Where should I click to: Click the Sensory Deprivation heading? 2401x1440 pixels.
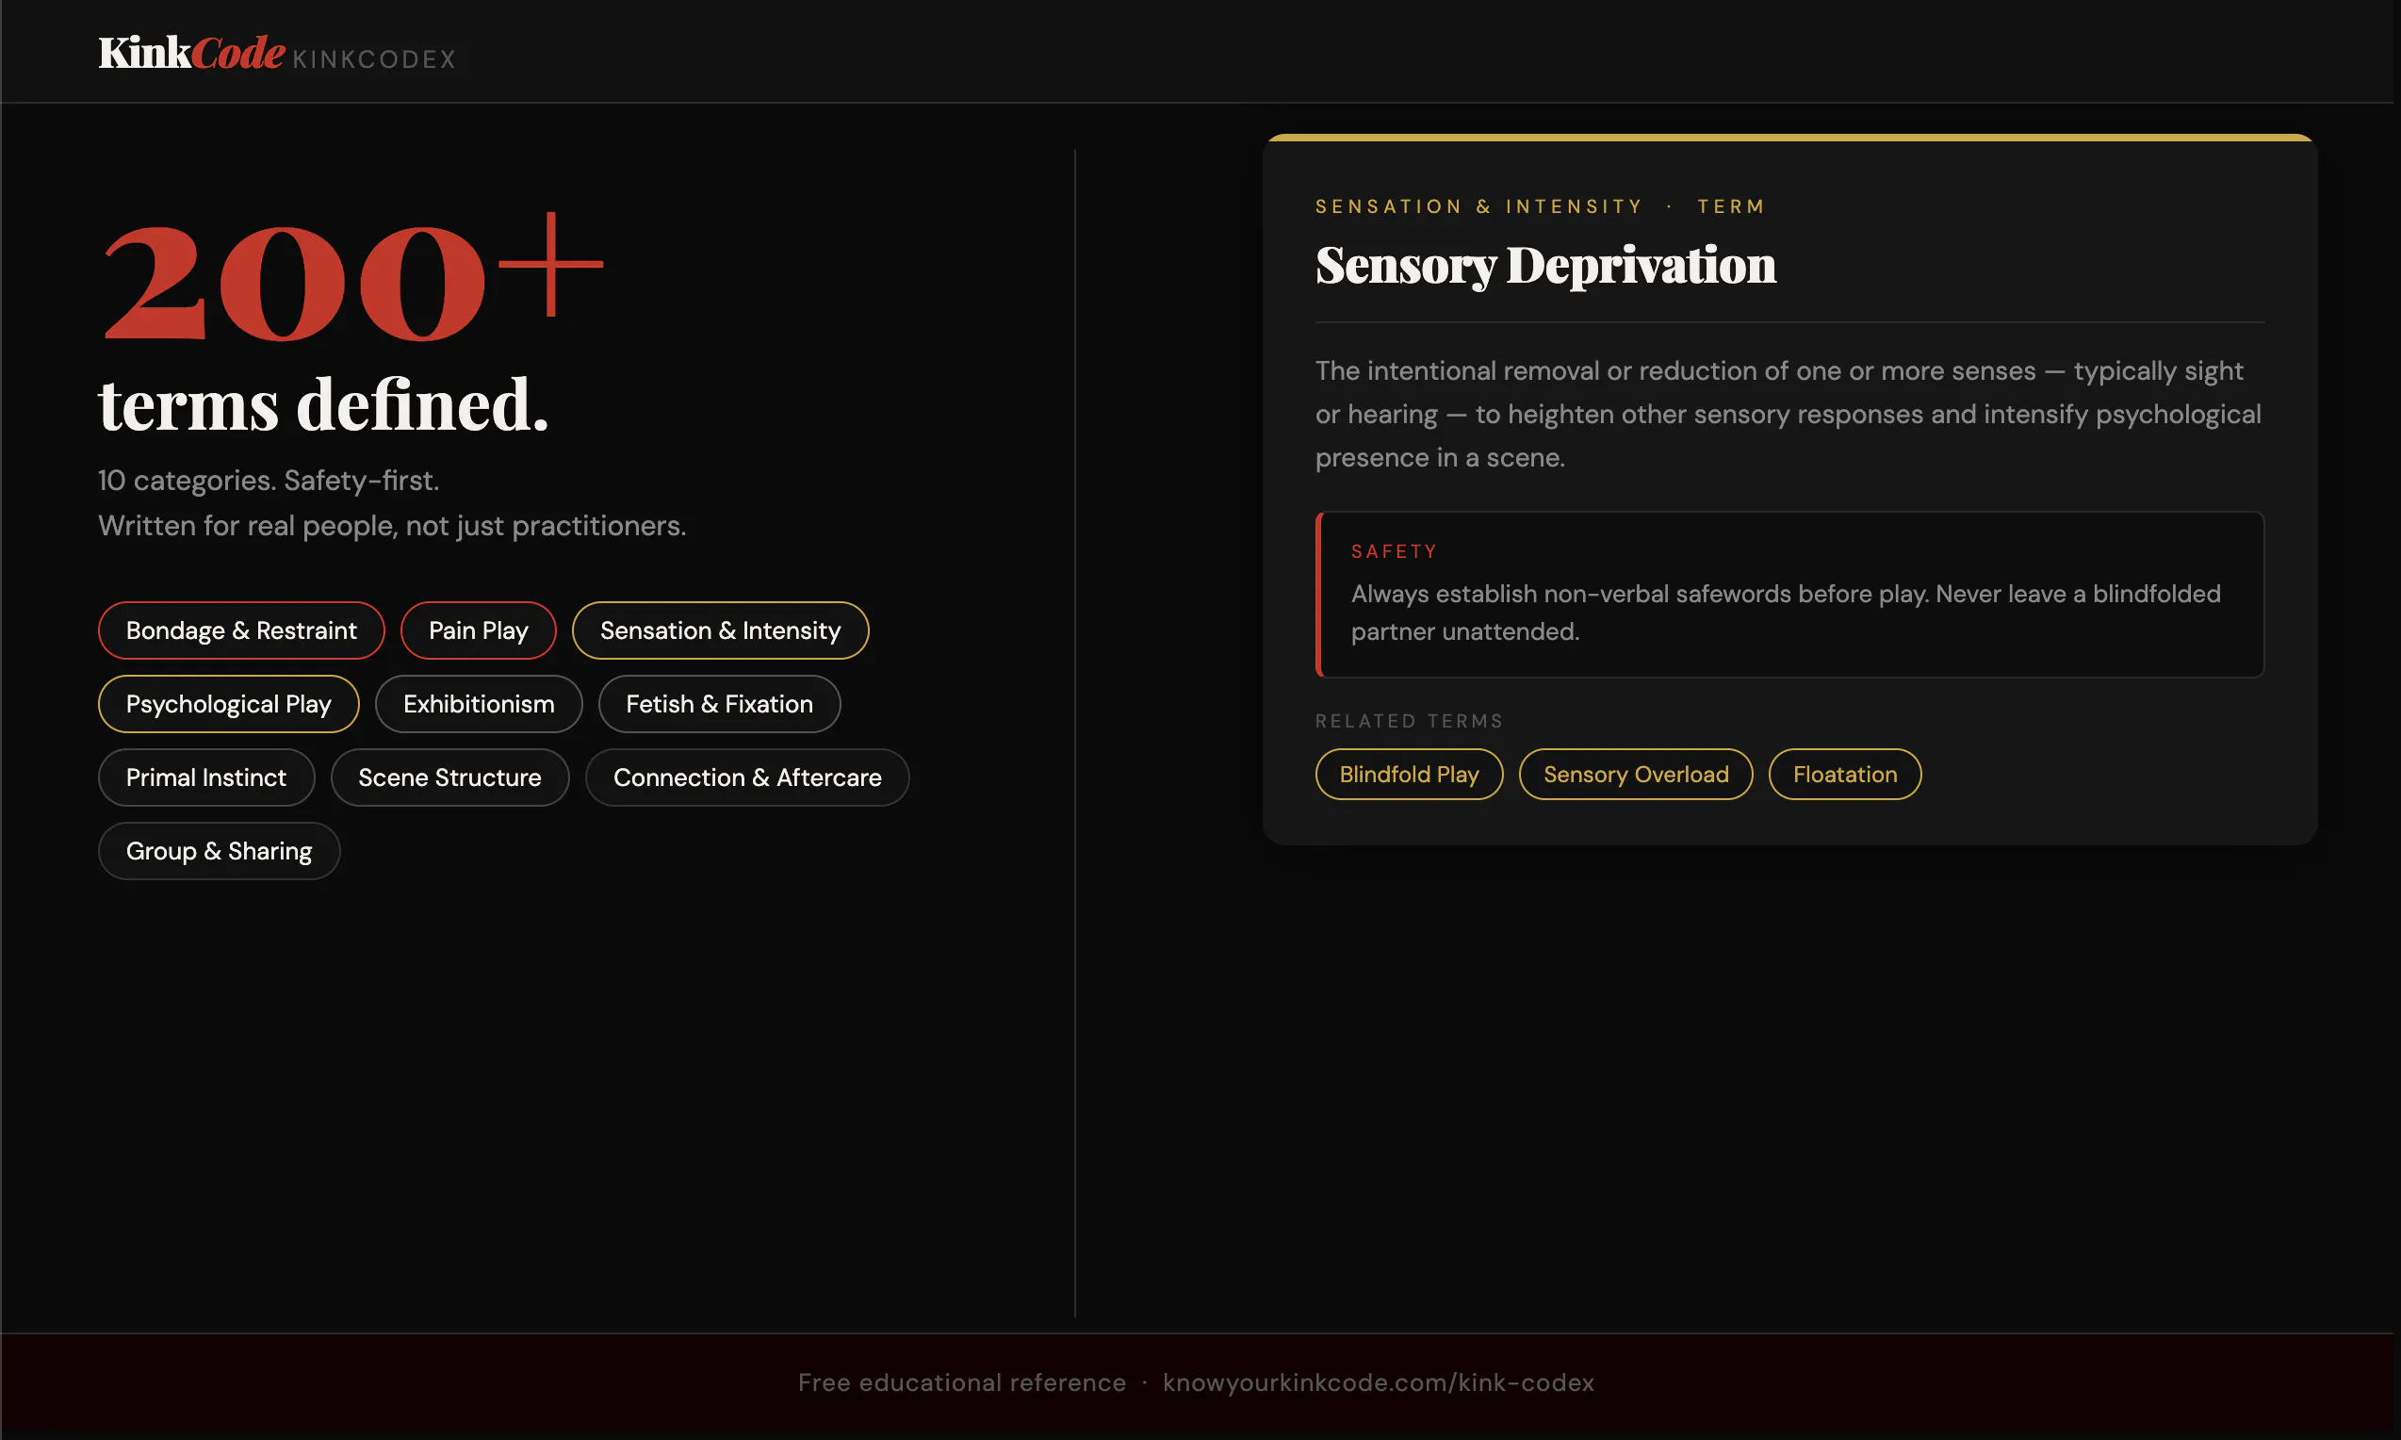(x=1545, y=266)
